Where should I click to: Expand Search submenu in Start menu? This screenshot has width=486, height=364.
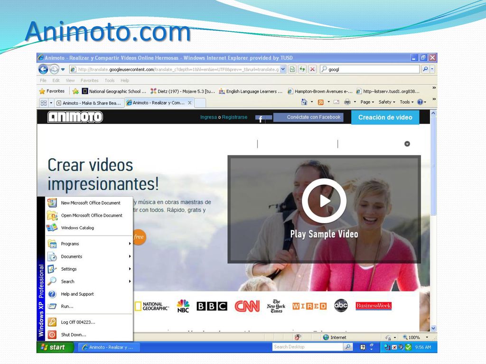pos(89,282)
